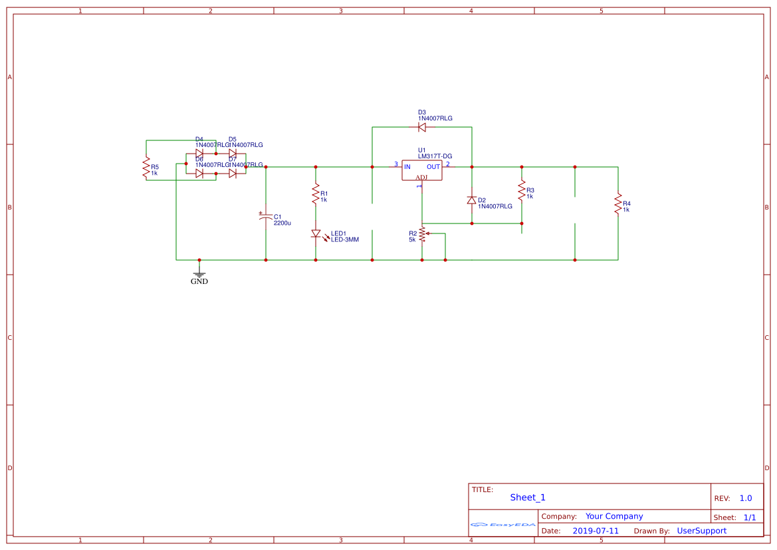Click the D4 bridge diode symbol
This screenshot has height=550, width=777.
click(199, 153)
